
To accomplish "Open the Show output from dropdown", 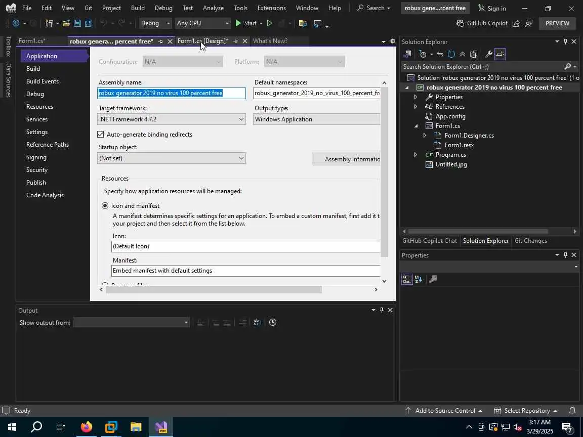I will [131, 322].
